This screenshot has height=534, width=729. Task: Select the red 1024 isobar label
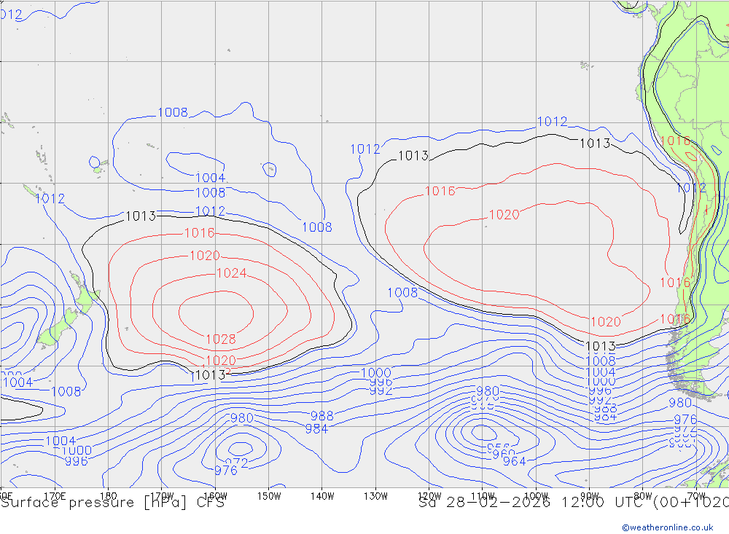coord(232,273)
